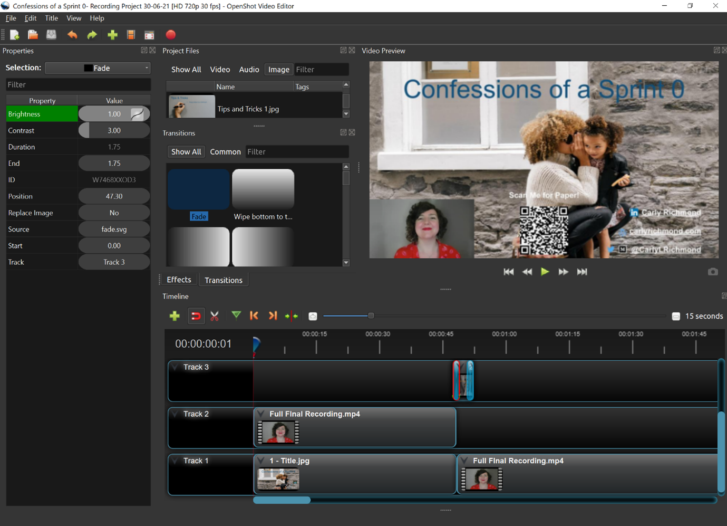The height and width of the screenshot is (526, 727).
Task: Open the Title menu
Action: (x=51, y=18)
